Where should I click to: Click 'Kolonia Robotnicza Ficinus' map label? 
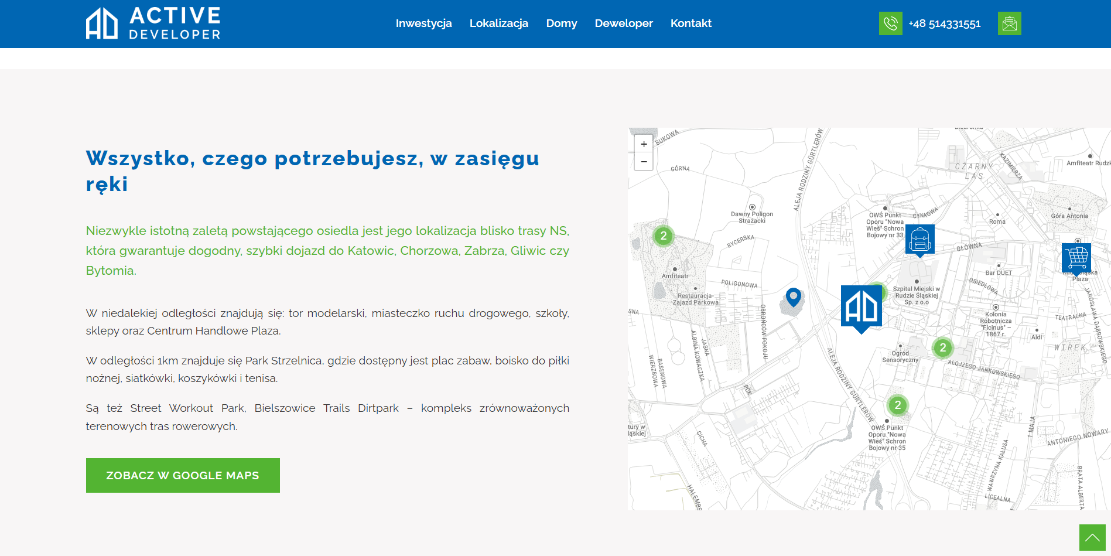[x=996, y=325]
